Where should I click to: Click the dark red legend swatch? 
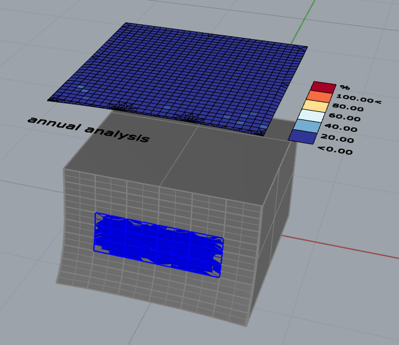click(323, 87)
